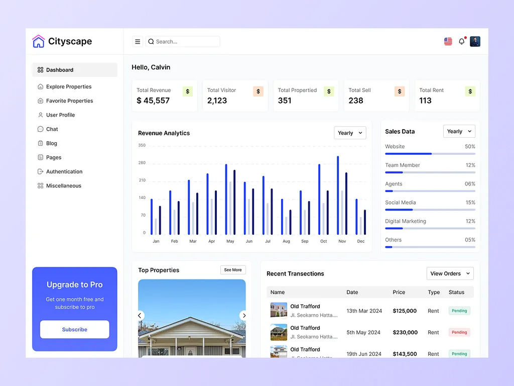Click the Total Sell dollar icon
This screenshot has width=514, height=386.
pos(400,91)
